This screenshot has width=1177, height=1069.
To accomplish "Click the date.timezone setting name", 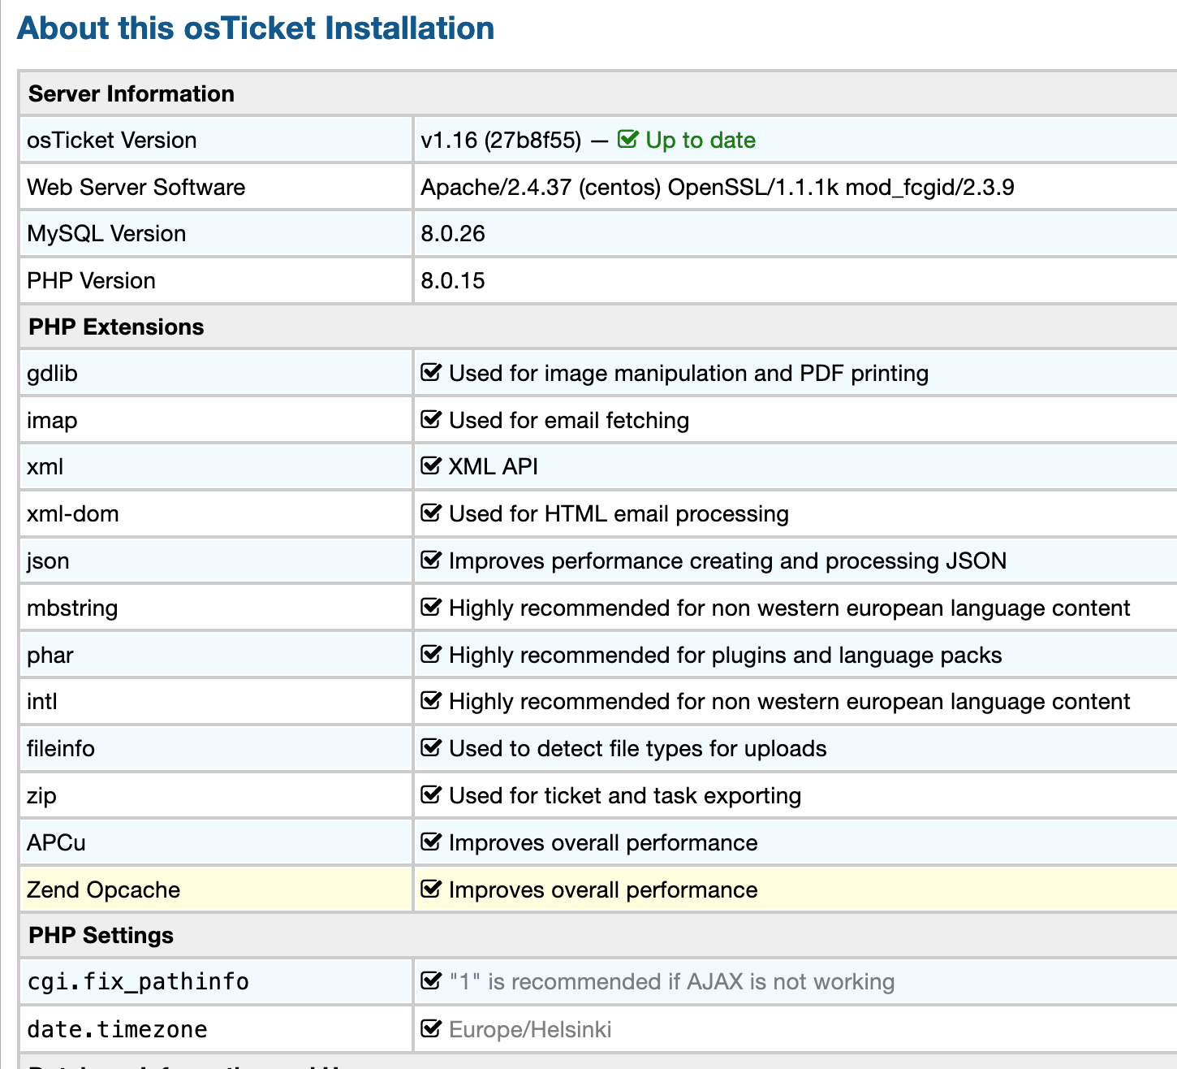I will tap(117, 1029).
